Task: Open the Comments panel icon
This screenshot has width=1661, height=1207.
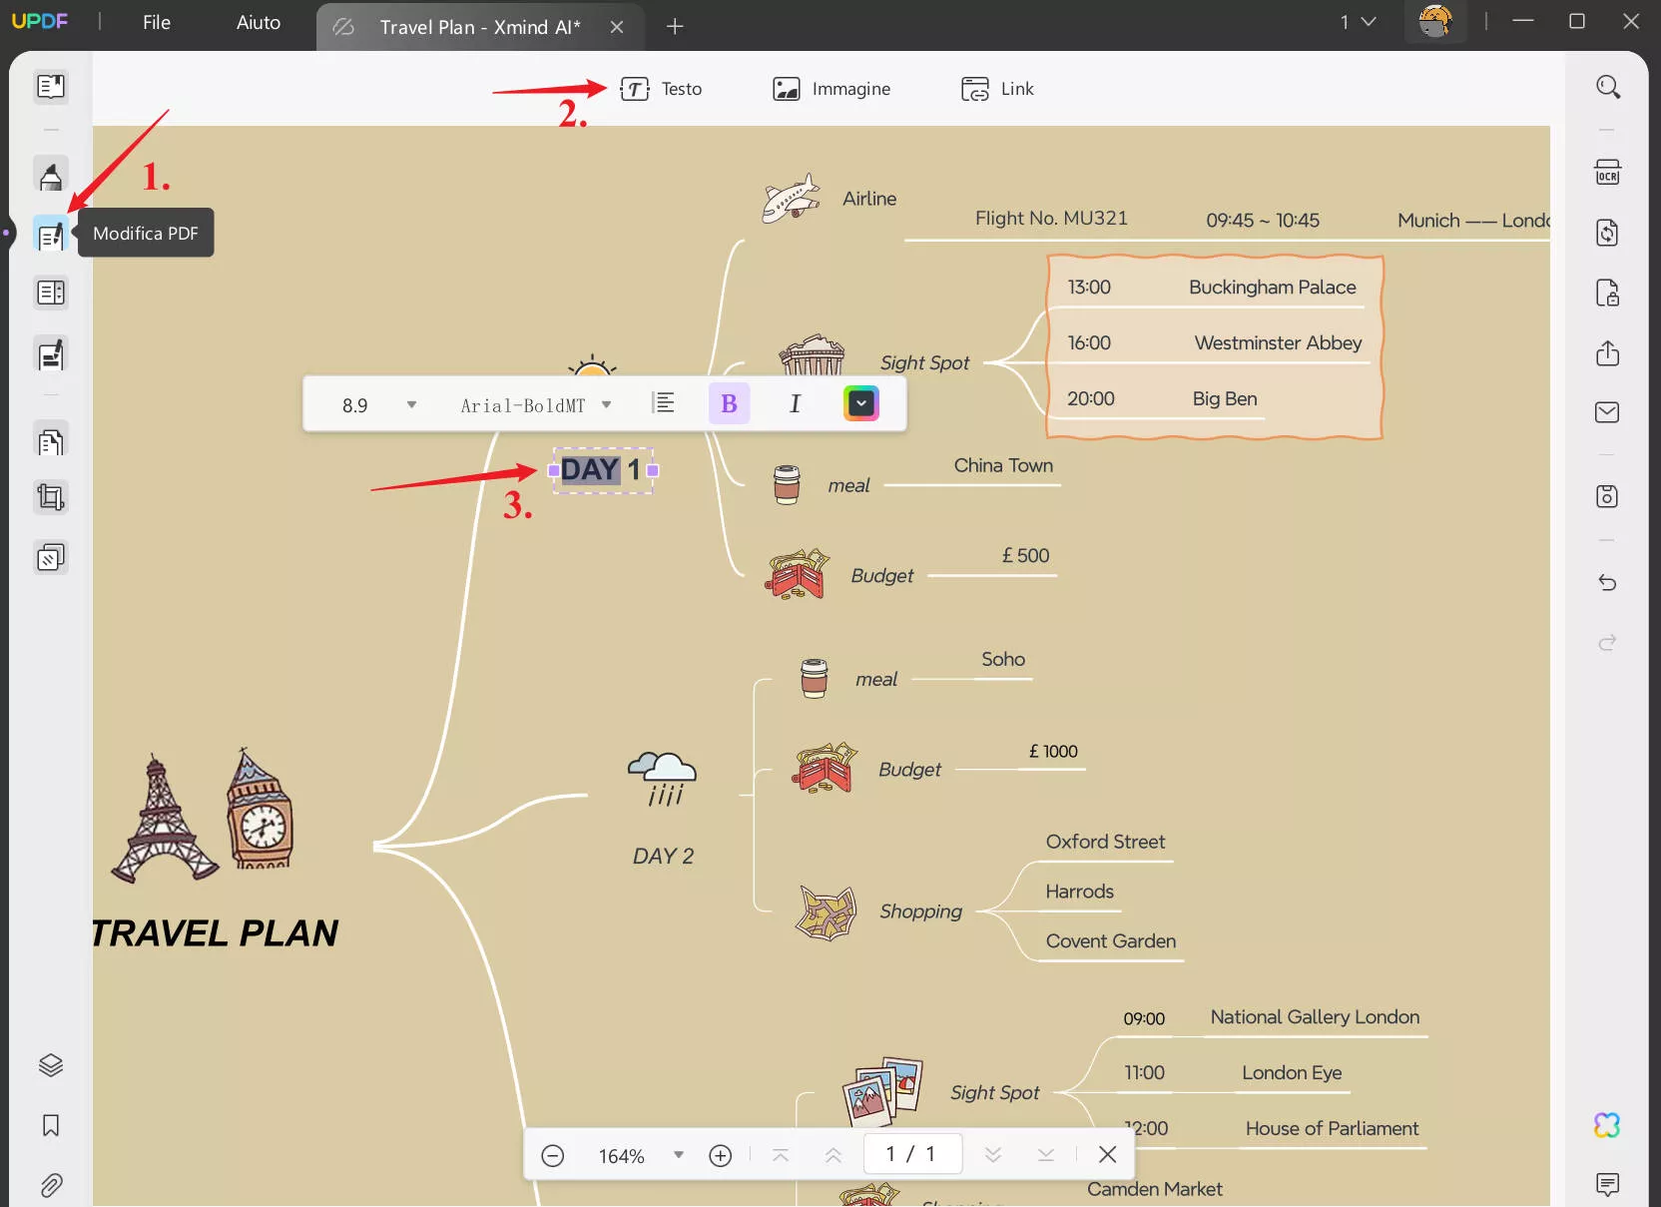Action: coord(1607,1185)
